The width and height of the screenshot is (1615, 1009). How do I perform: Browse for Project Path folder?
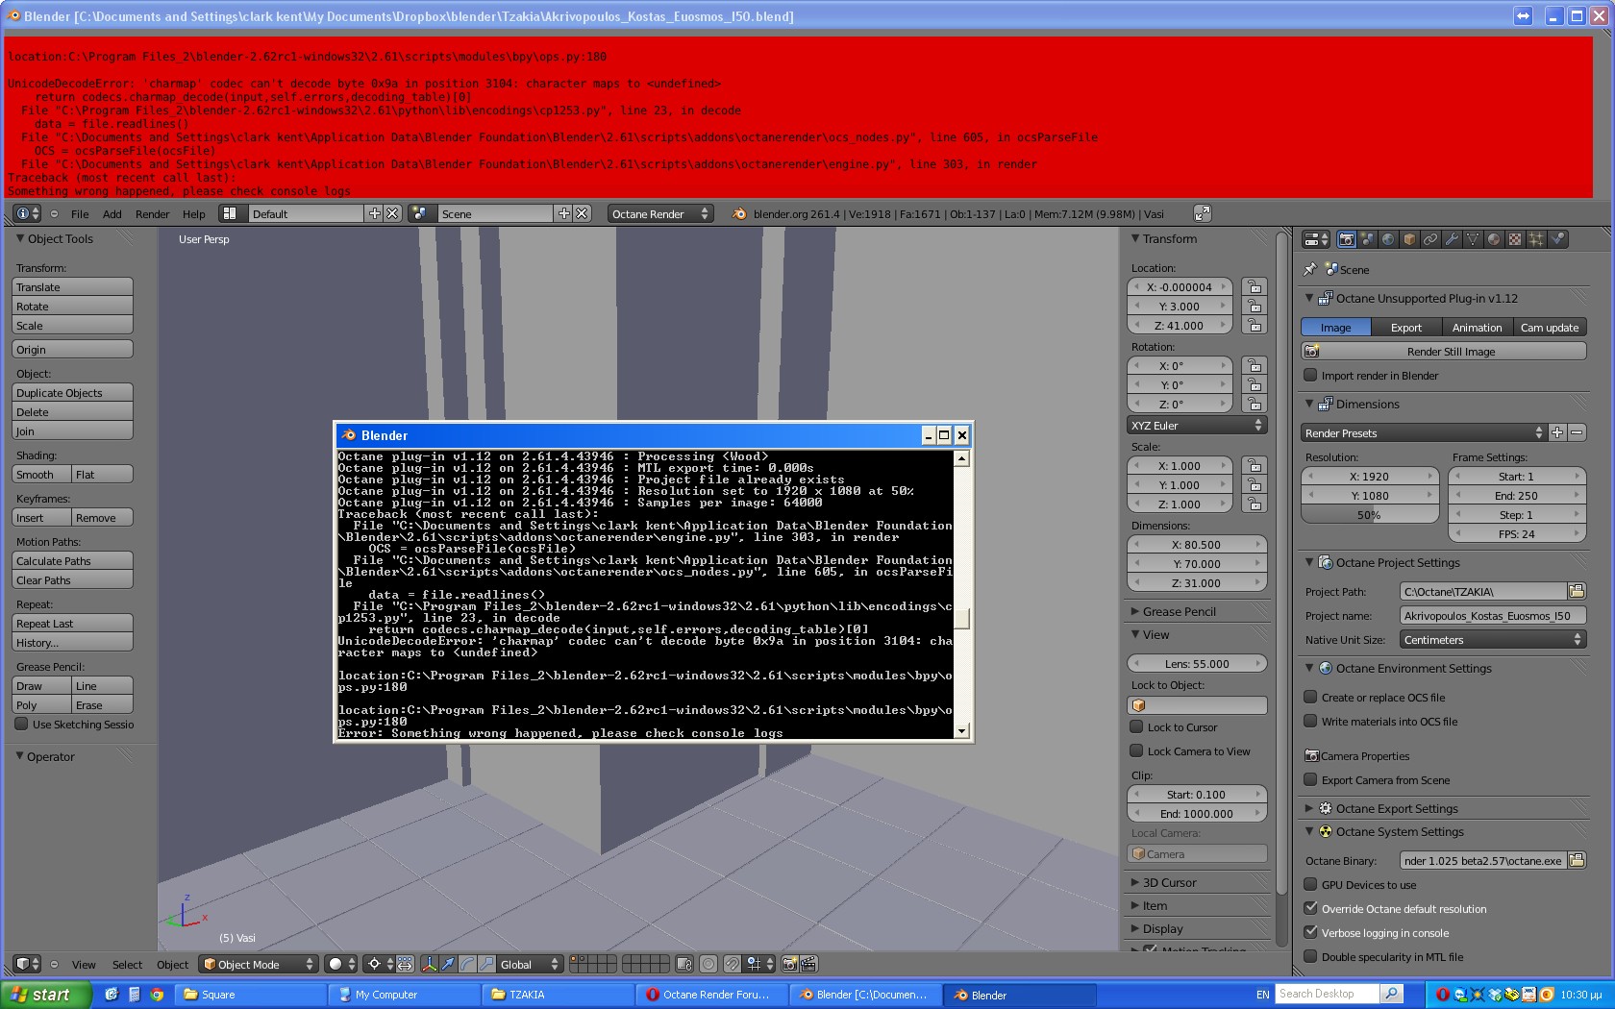(1577, 591)
